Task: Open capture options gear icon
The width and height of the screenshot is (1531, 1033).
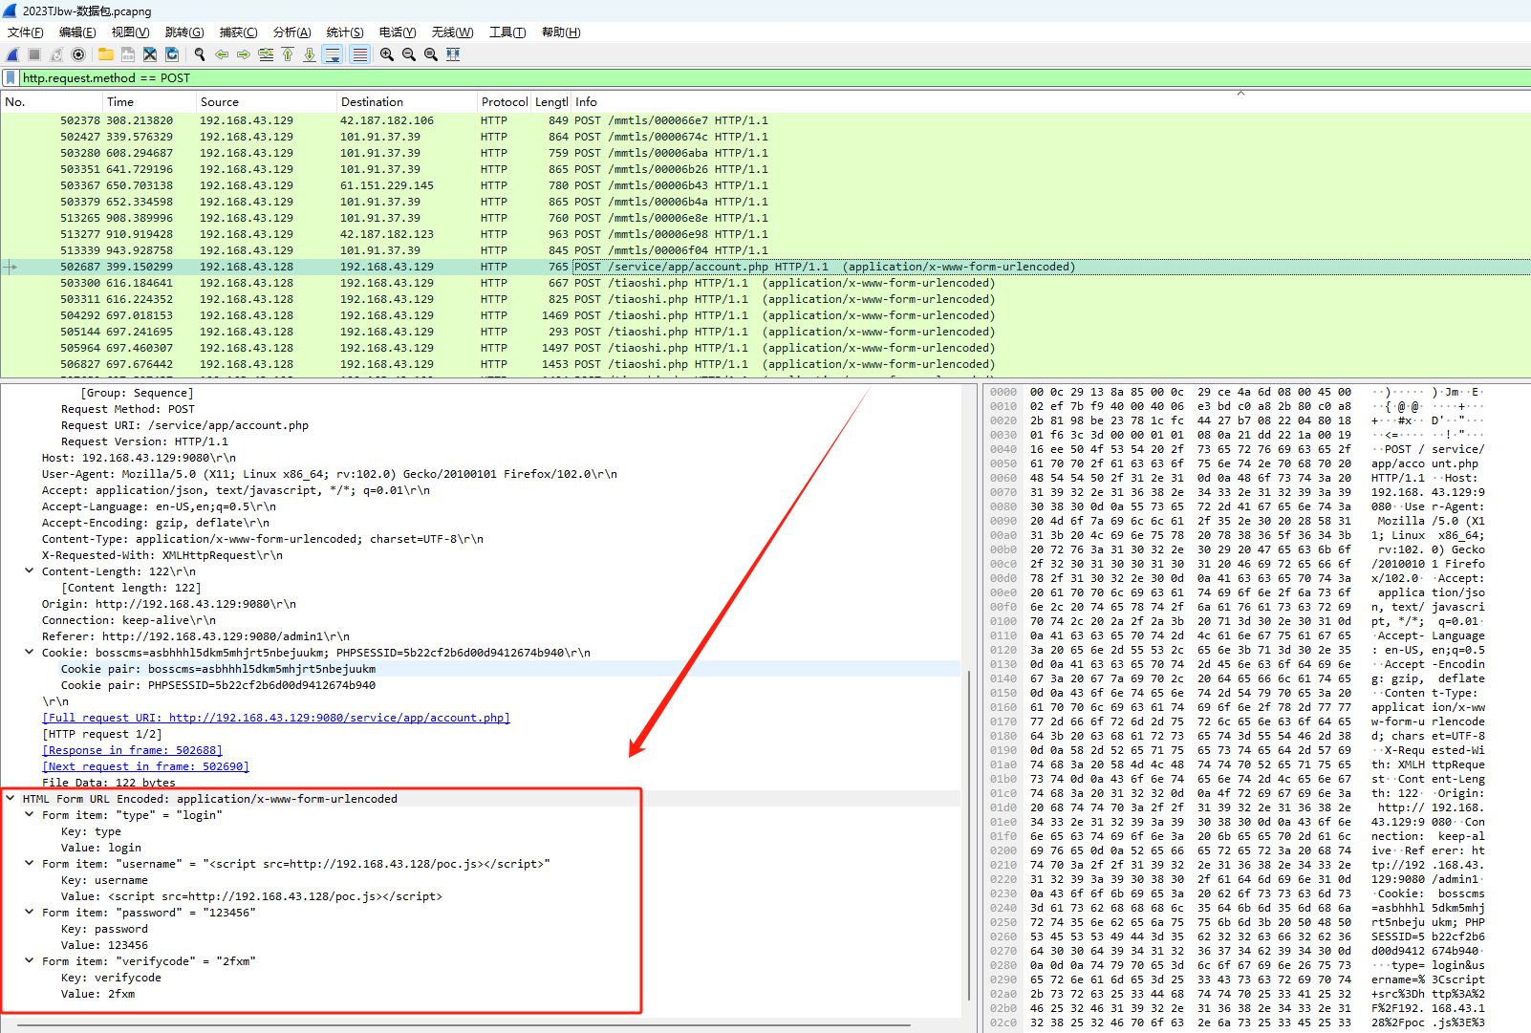Action: (78, 54)
